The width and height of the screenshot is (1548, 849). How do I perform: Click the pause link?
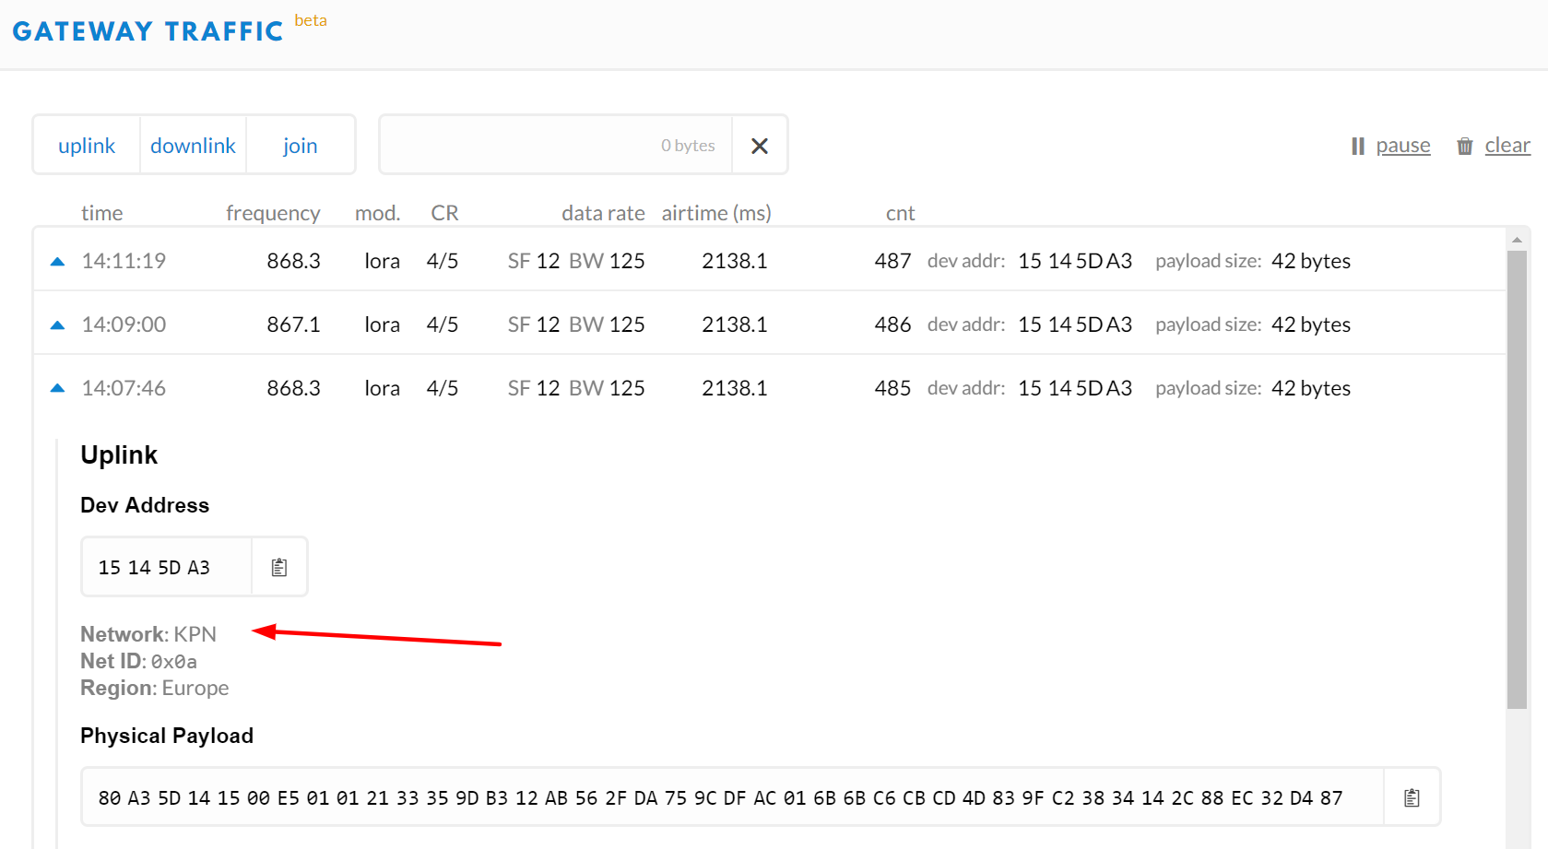pos(1402,146)
